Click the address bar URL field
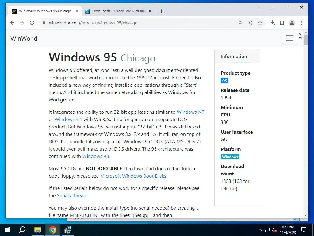Image resolution: width=314 pixels, height=236 pixels. coord(140,23)
